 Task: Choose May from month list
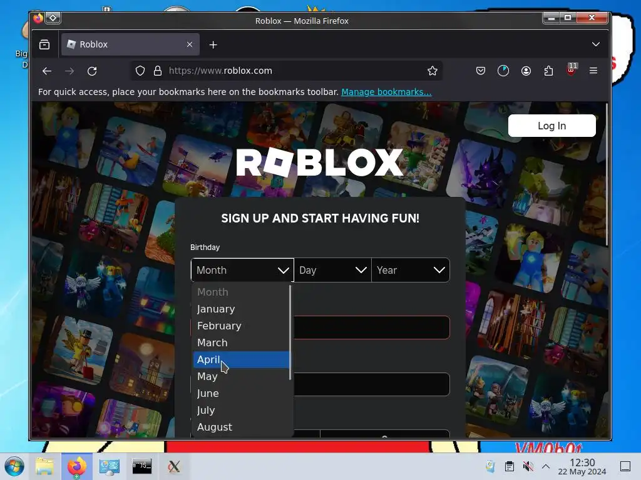click(x=241, y=376)
